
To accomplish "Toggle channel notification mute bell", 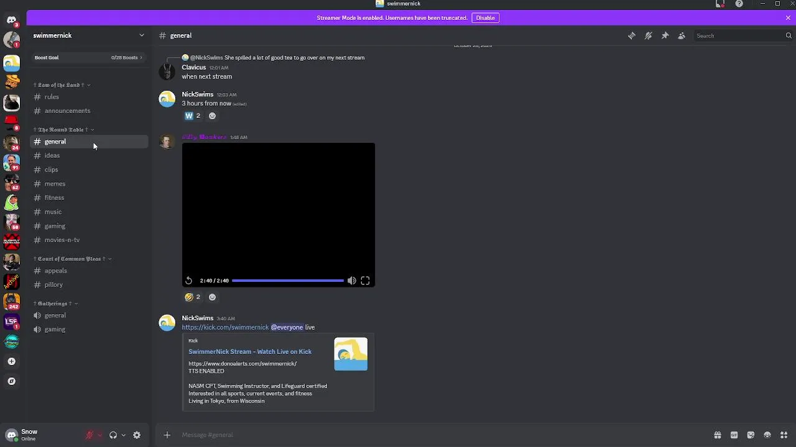I will [649, 36].
